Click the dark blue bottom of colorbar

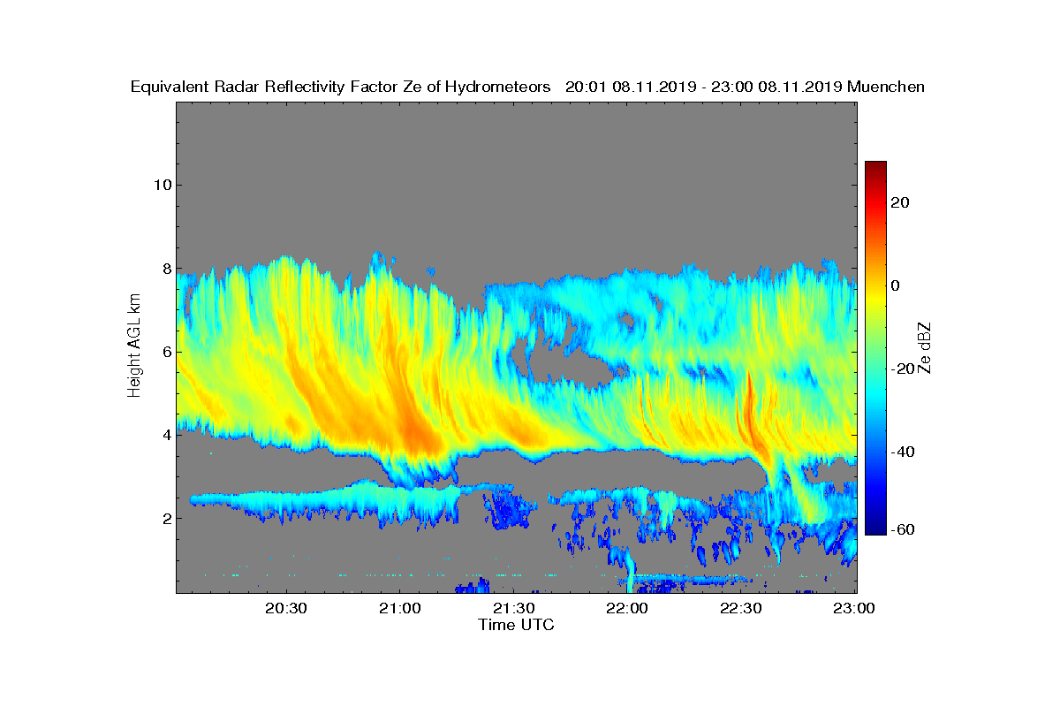875,528
